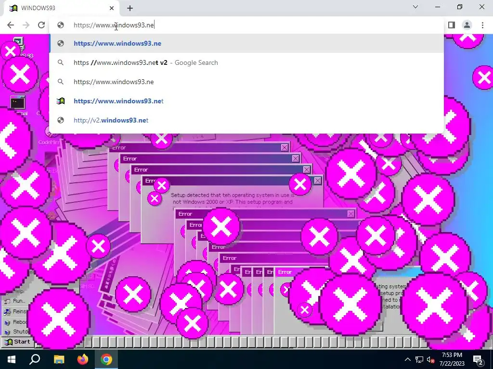Choose top suggestion https://www.windows93.ne

(246, 43)
